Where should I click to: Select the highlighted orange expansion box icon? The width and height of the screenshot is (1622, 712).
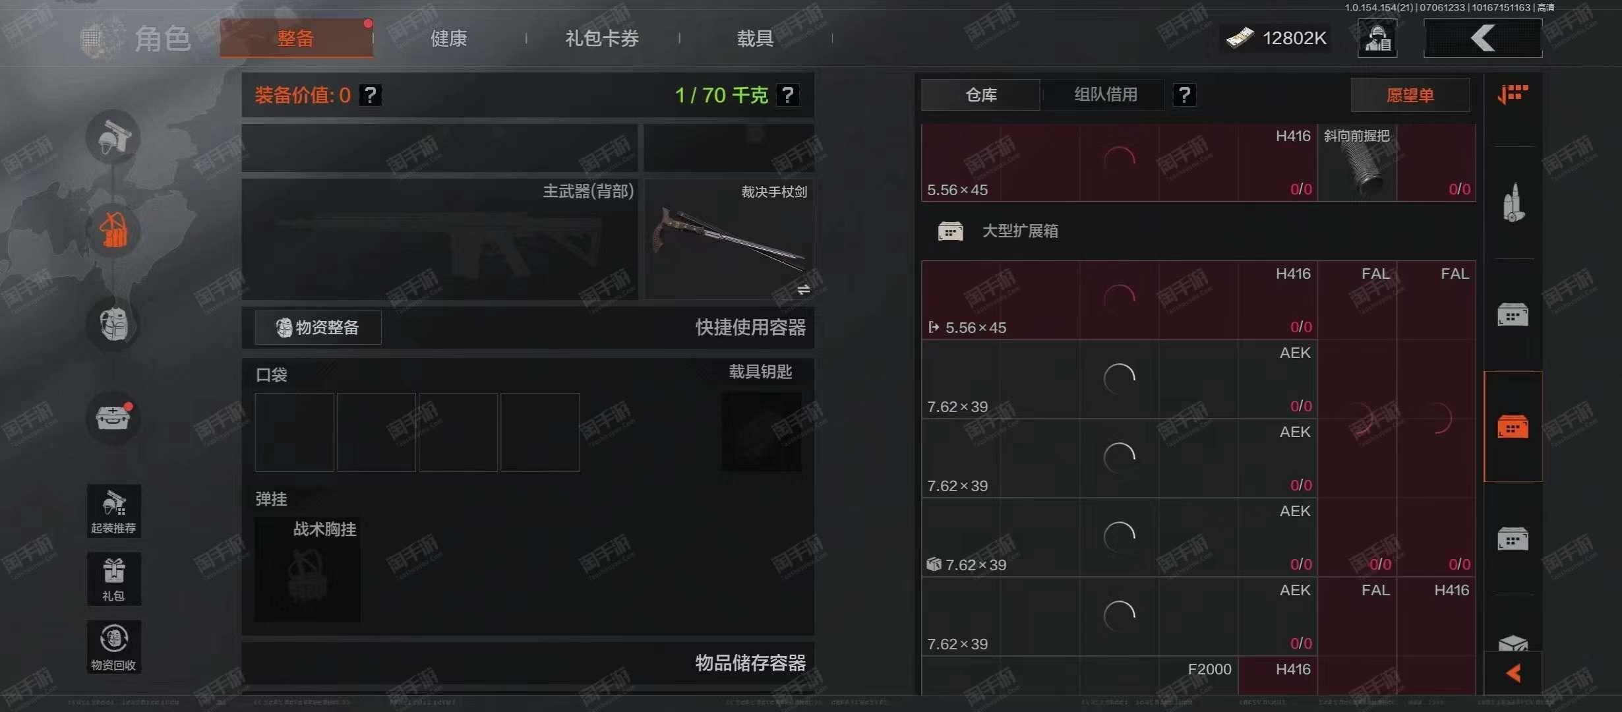pos(1513,427)
